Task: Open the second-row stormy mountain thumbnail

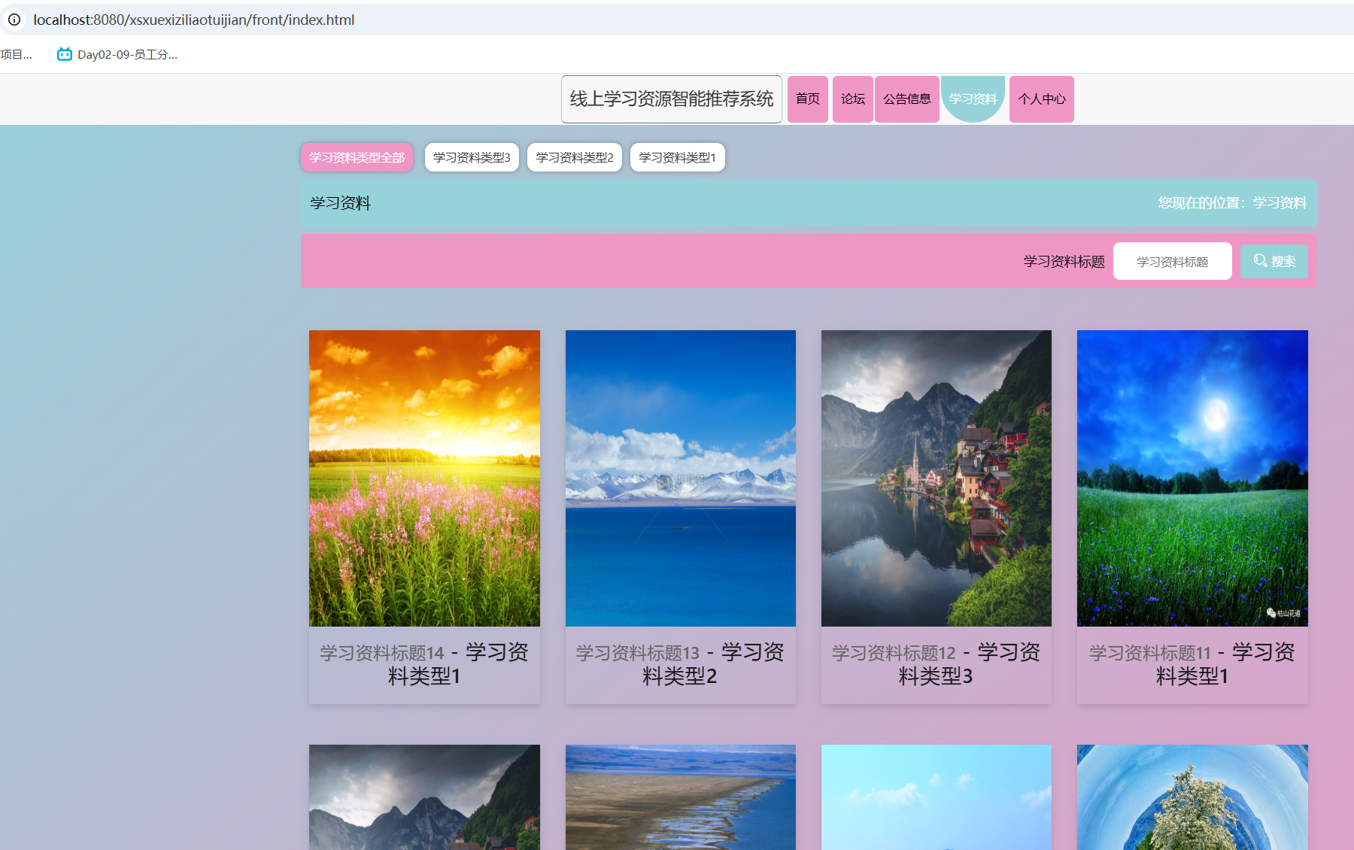Action: pos(424,797)
